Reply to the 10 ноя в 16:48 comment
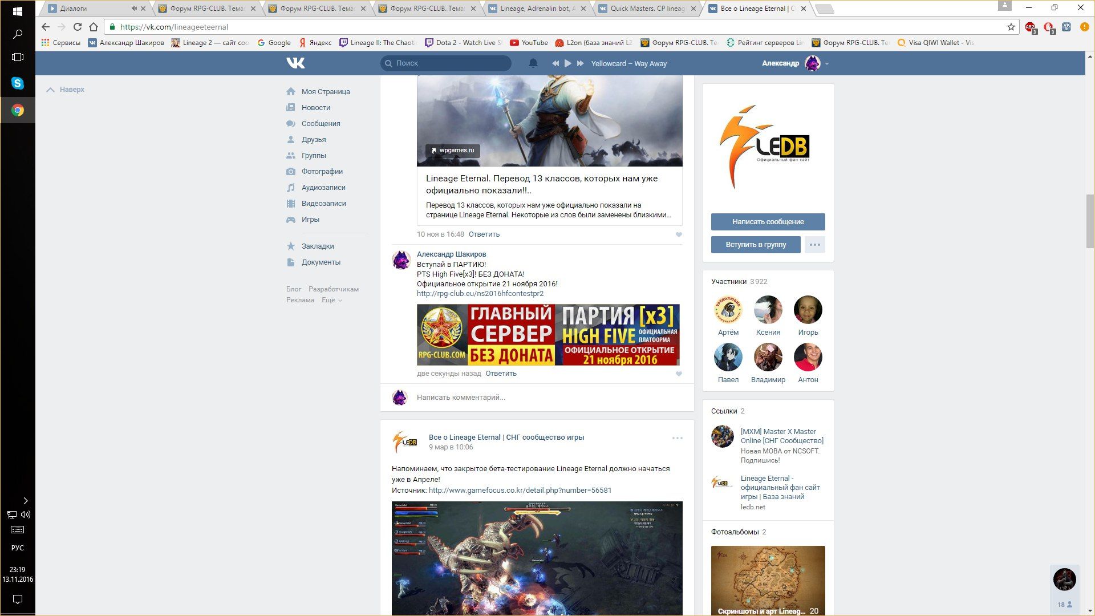 pos(484,234)
